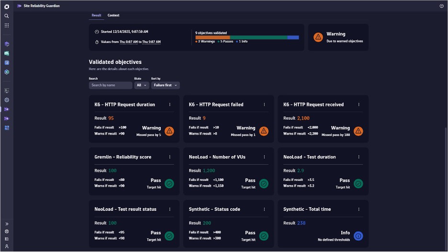Click the NeoLoad - Number of VUs heading

point(217,157)
